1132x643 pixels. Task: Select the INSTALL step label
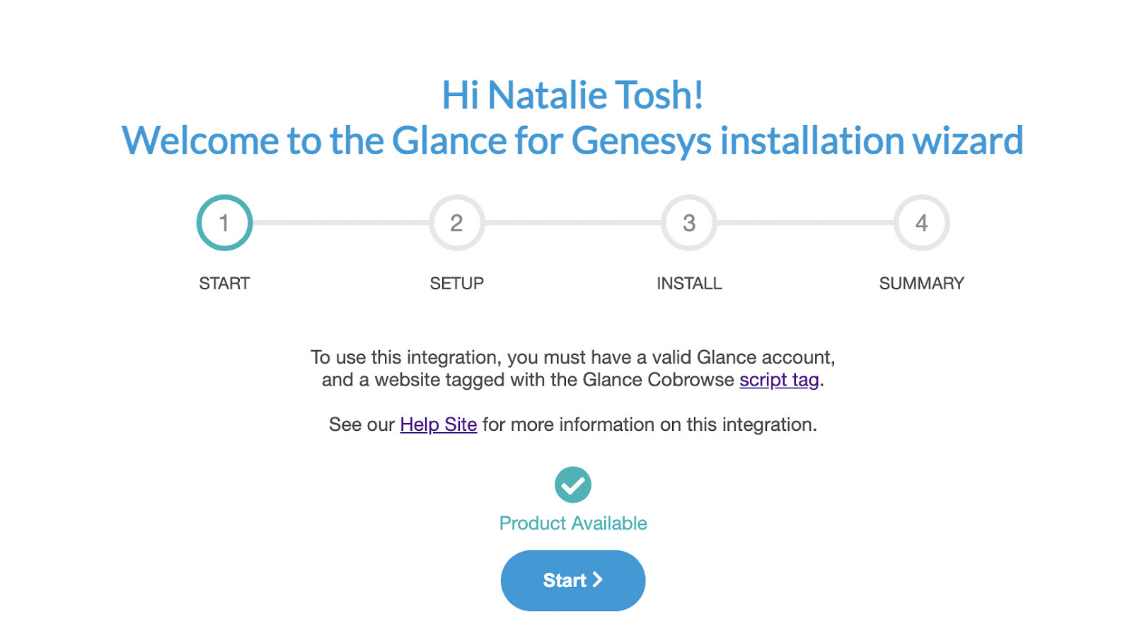[689, 284]
